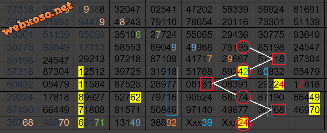Select the cell with 02541
Image resolution: width=327 pixels, height=133 pixels.
[x=163, y=9]
